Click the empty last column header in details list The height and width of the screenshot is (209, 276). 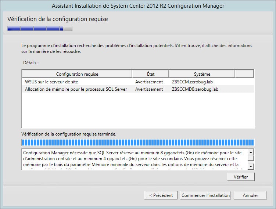pos(244,74)
